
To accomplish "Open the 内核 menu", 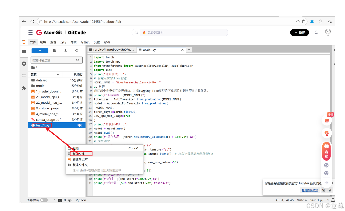I will point(74,42).
